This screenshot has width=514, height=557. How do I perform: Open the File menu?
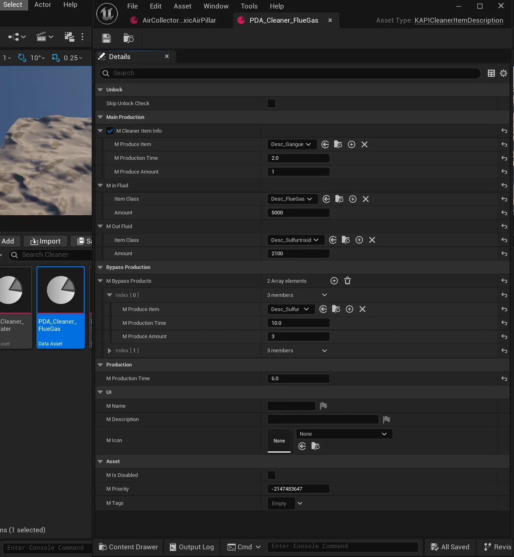133,6
